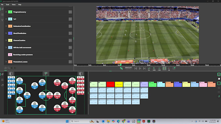Select player Rodri on pitch
221x124 pixels.
[x=27, y=96]
